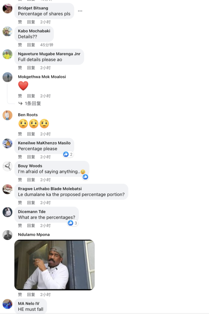209x314 pixels.
Task: Reply (回复) to Dicemann Tde's comment
Action: pyautogui.click(x=31, y=226)
